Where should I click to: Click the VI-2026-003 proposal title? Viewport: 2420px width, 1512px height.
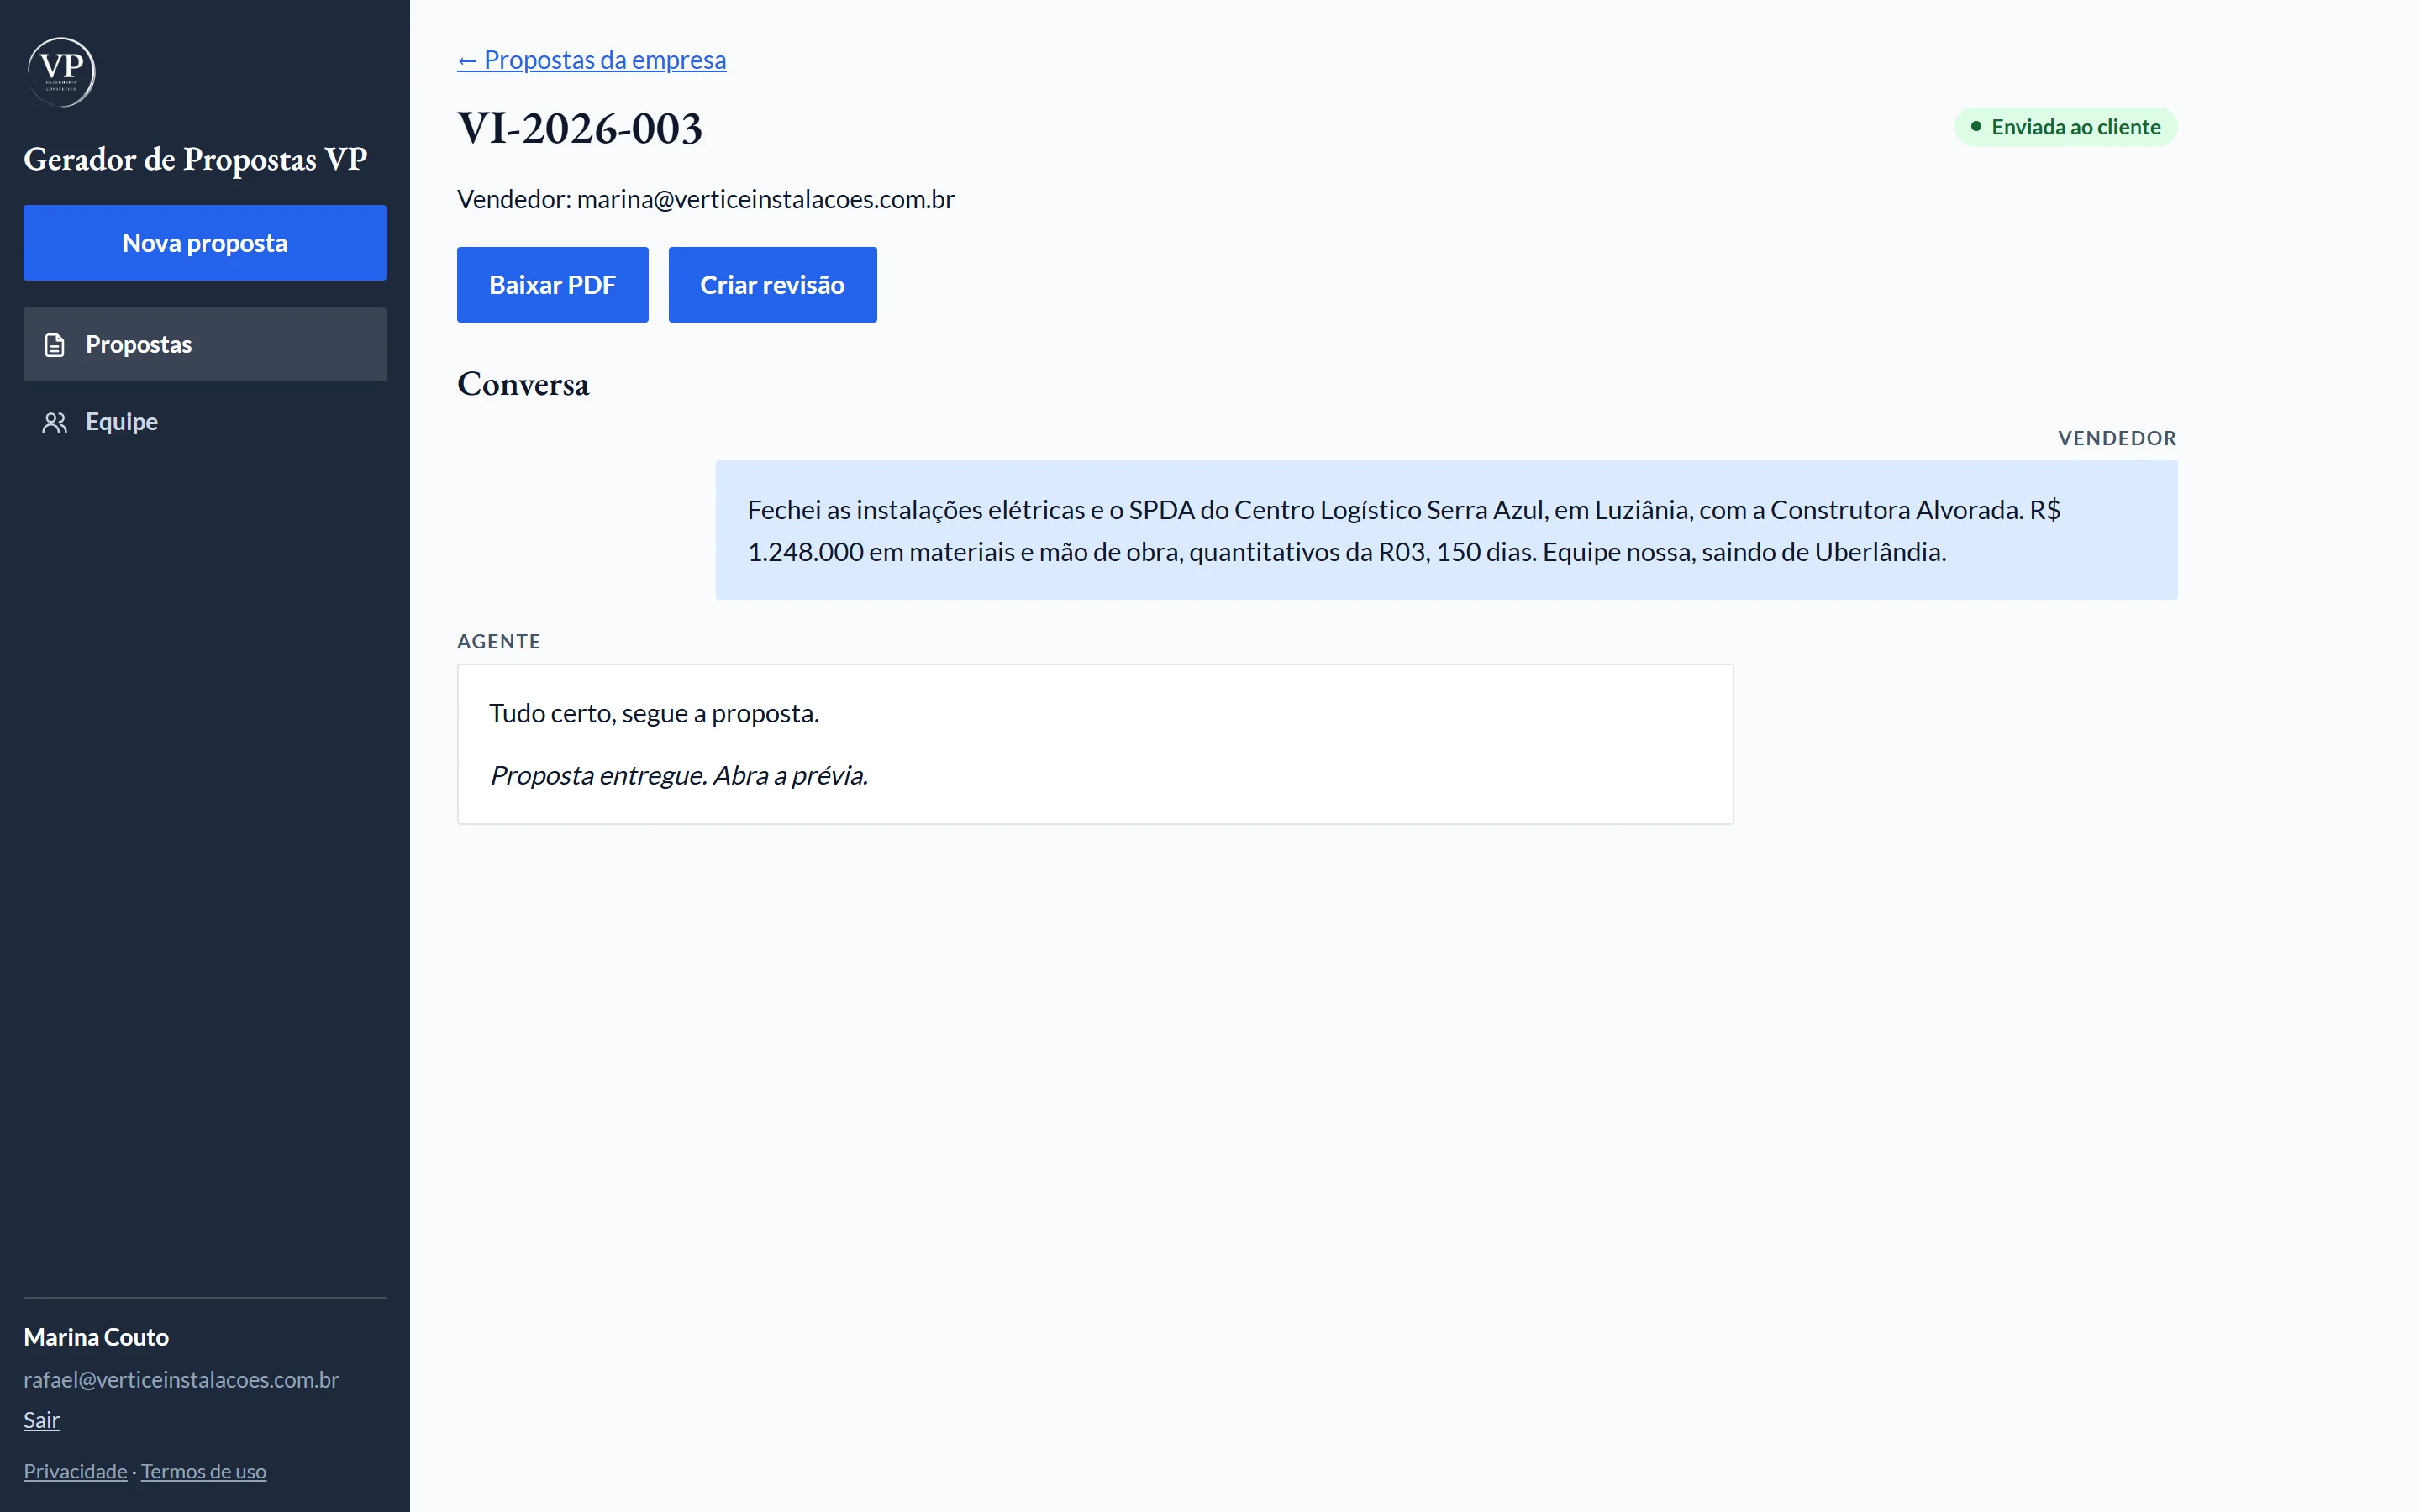pyautogui.click(x=580, y=129)
